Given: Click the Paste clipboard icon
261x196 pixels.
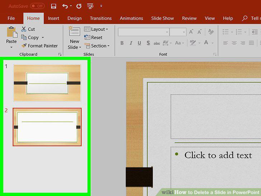Looking at the screenshot, I should 12,32.
